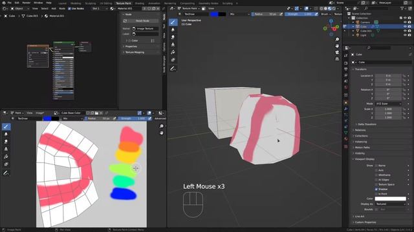Image resolution: width=414 pixels, height=232 pixels.
Task: Open the Window menu
Action: (38, 3)
